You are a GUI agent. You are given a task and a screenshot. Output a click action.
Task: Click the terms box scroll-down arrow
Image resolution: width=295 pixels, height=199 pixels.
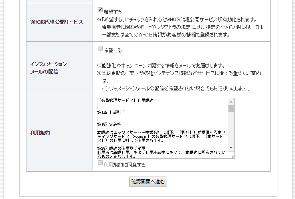(x=231, y=148)
